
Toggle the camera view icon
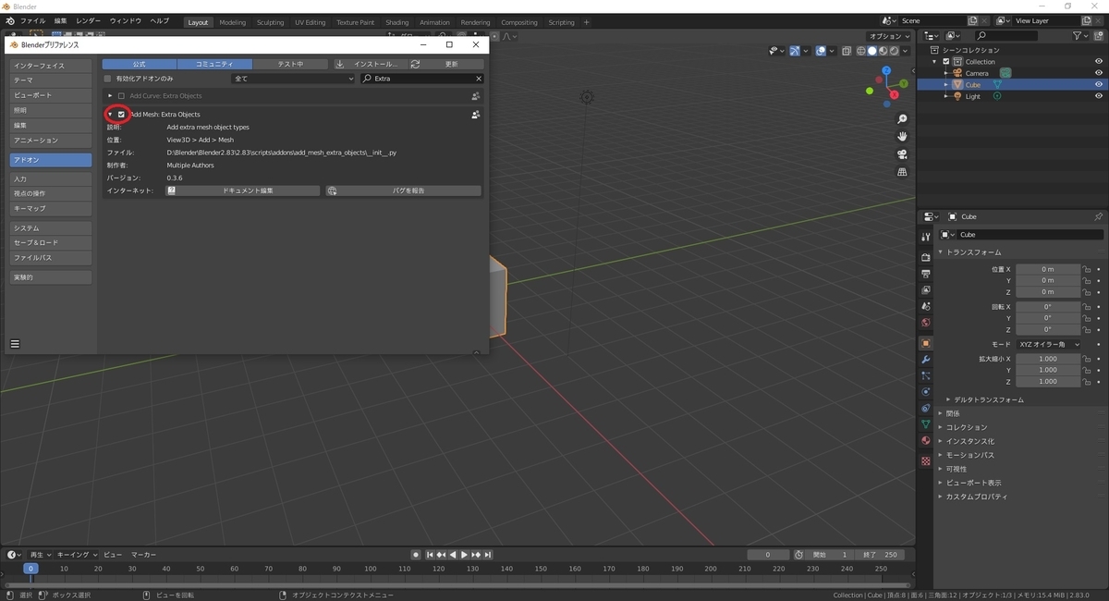902,154
